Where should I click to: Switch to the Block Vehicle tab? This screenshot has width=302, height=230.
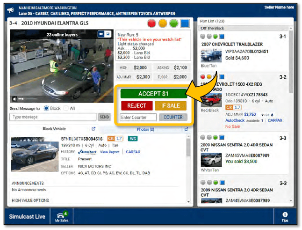coord(54,129)
